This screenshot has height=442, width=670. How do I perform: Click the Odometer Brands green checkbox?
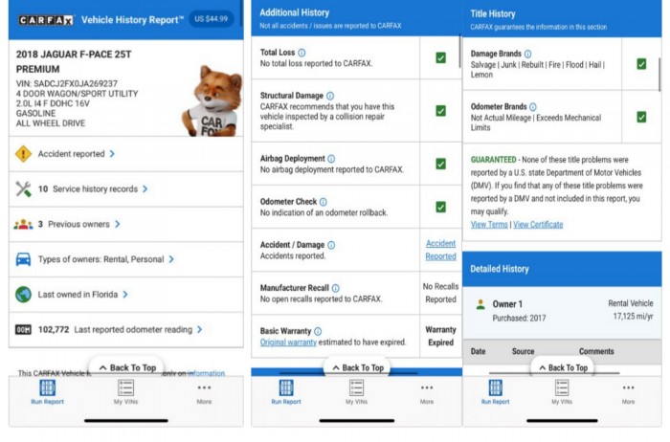641,117
